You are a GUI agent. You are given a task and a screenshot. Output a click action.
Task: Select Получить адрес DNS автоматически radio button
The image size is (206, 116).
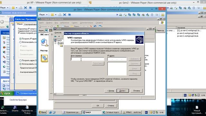tap(20, 61)
